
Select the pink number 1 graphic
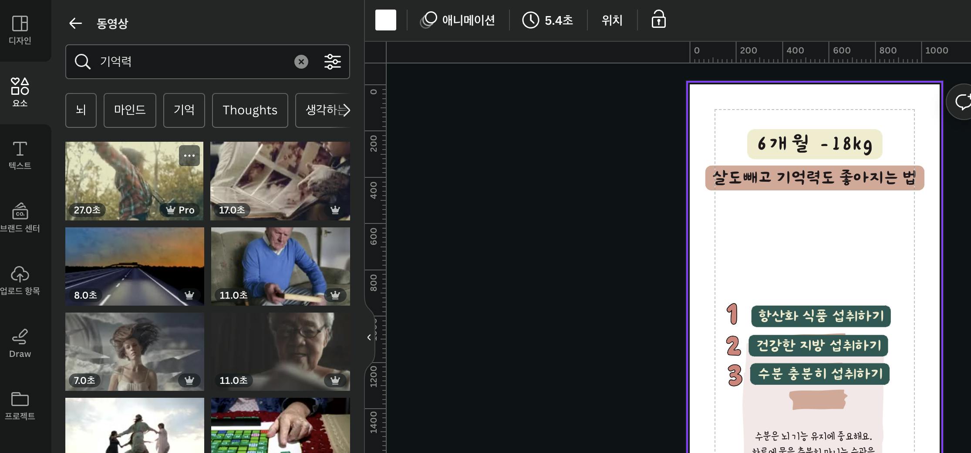click(x=732, y=314)
